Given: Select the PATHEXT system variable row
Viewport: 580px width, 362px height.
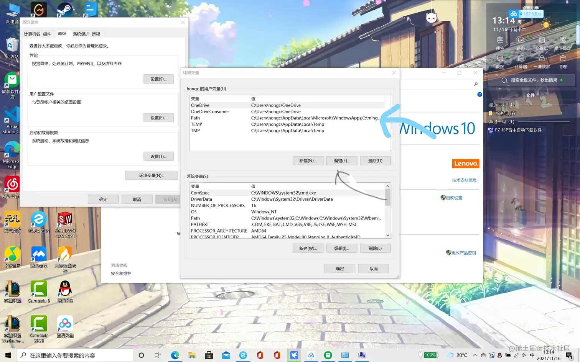Looking at the screenshot, I should click(x=287, y=224).
